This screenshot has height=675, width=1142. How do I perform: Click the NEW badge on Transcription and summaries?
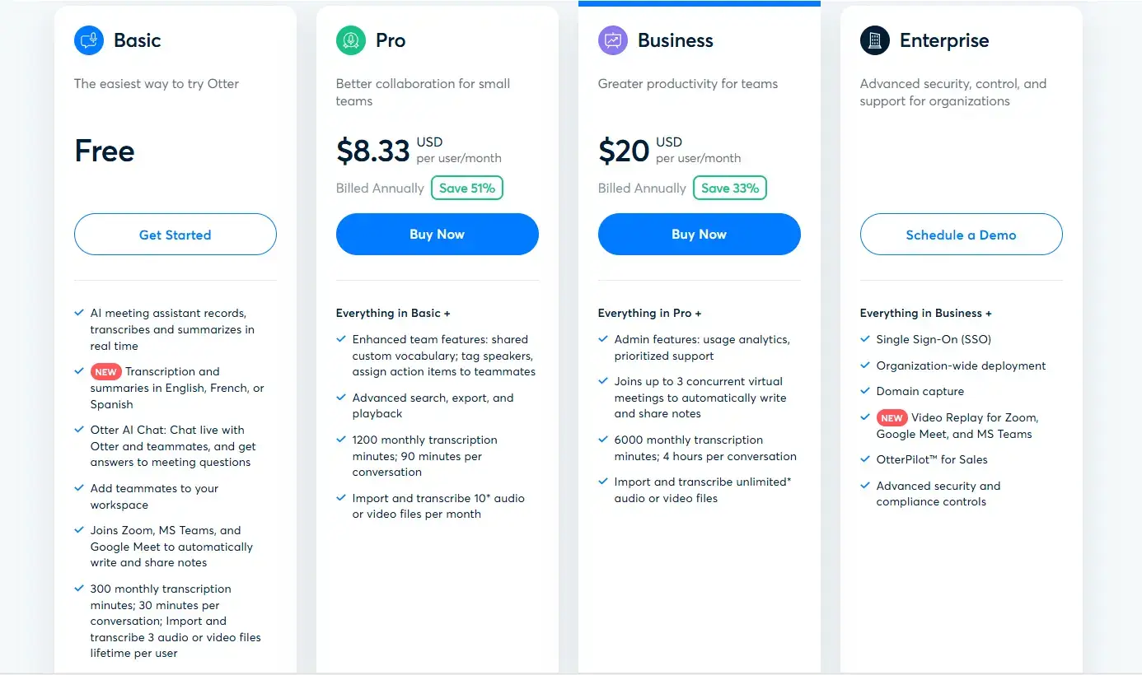(x=105, y=371)
